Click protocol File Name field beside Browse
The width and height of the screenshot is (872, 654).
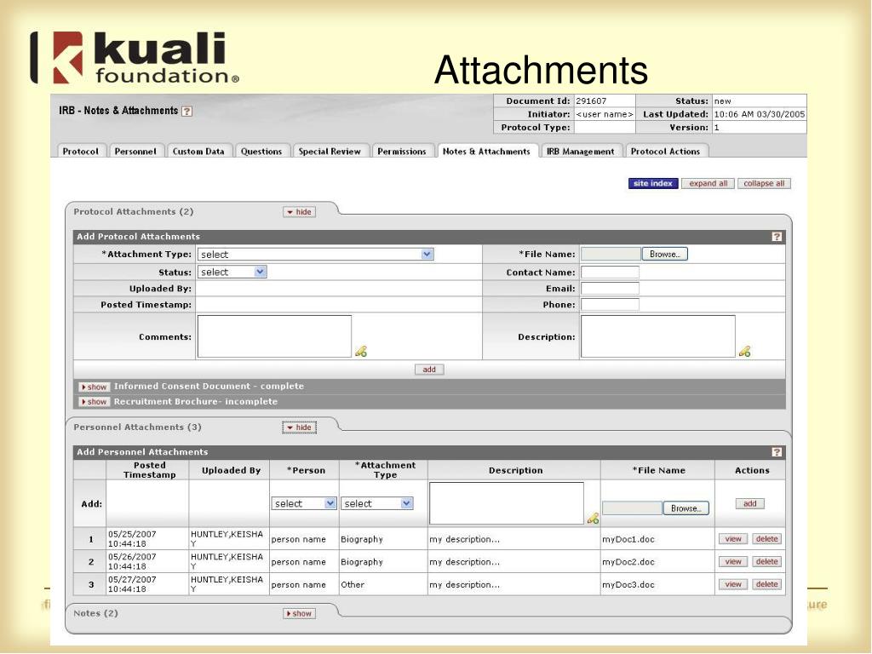(x=611, y=254)
